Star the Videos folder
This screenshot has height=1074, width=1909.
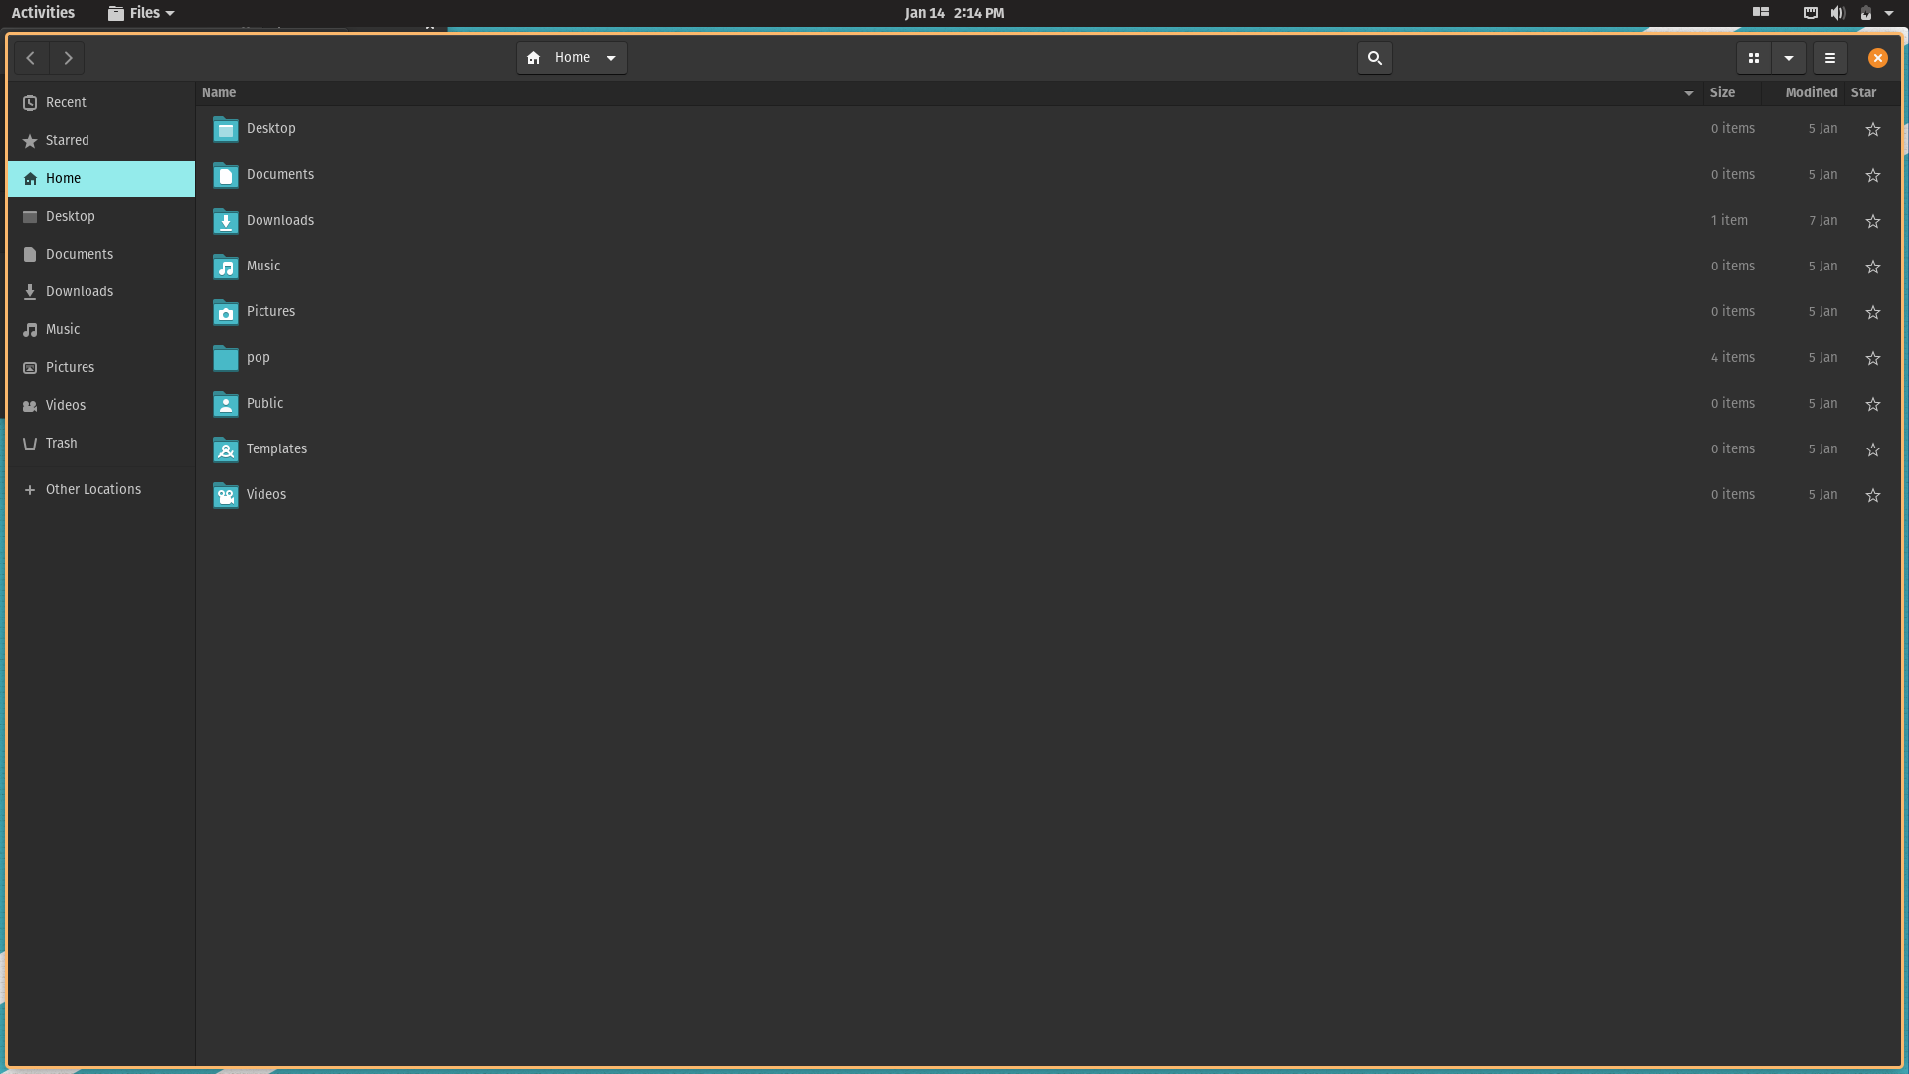click(x=1873, y=495)
